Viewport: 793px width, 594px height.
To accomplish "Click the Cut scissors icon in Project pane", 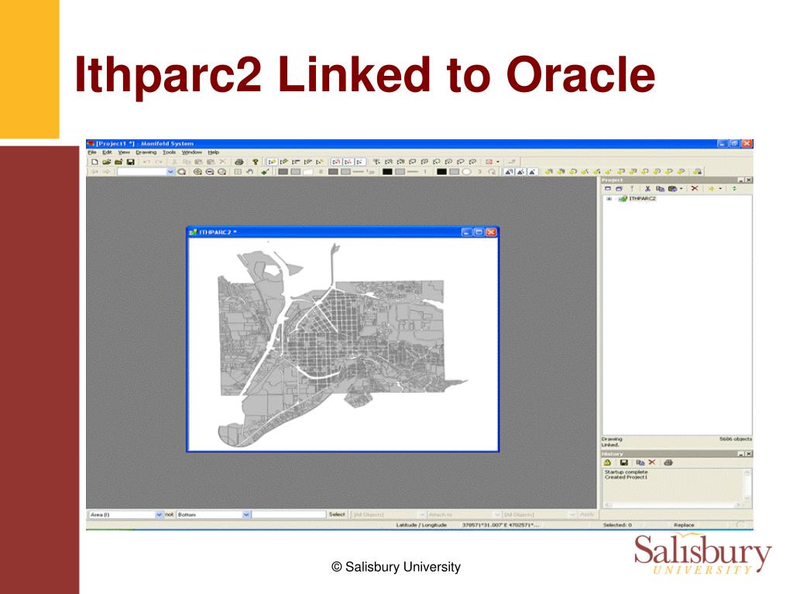I will tap(647, 189).
